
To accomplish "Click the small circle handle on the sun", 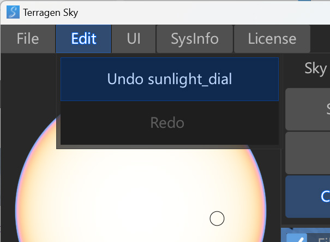I will pyautogui.click(x=217, y=219).
